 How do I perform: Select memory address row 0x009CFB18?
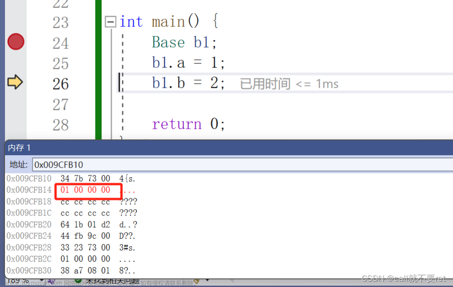click(x=29, y=201)
